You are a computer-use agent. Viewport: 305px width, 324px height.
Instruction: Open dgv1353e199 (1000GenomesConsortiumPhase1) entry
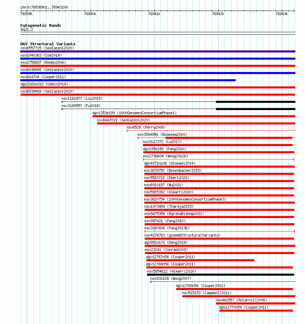(134, 113)
